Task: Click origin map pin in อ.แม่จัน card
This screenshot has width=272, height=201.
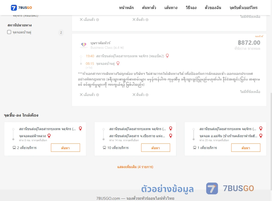Action: [x=261, y=128]
